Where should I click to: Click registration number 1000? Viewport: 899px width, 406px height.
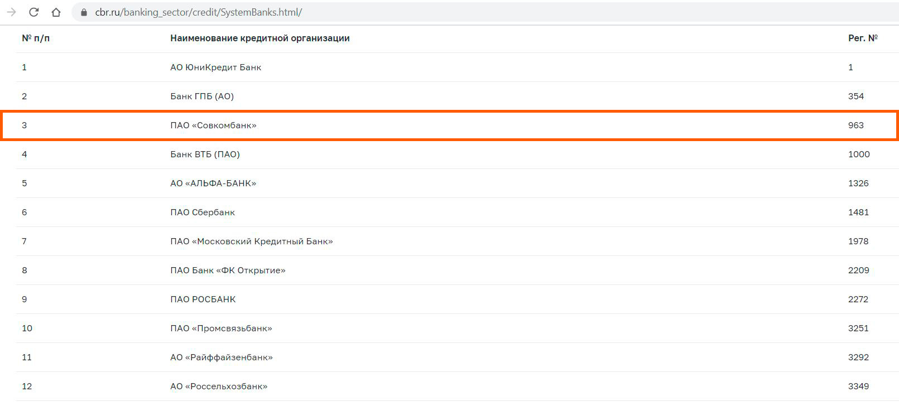859,154
